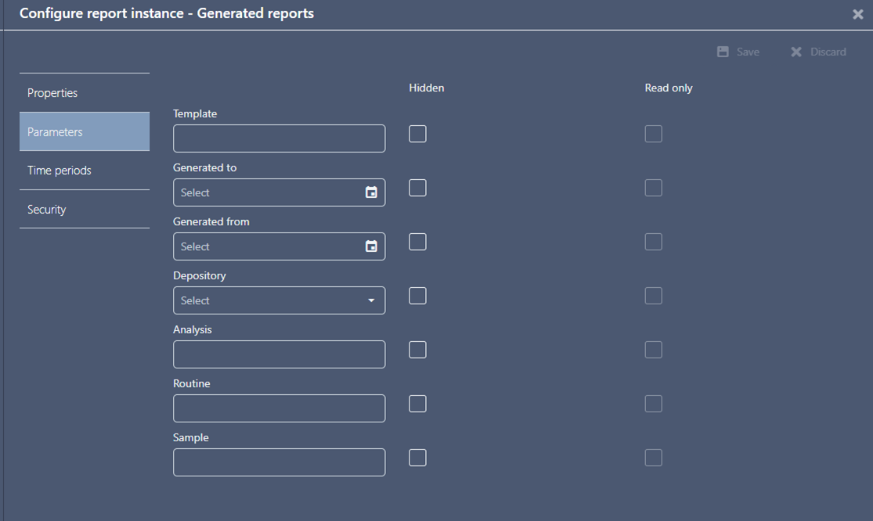Enable Hidden for the Depository parameter

click(x=418, y=296)
